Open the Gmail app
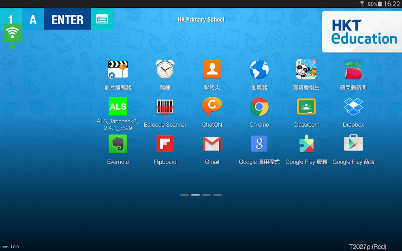Screen dimensions: 402x251 click(212, 144)
